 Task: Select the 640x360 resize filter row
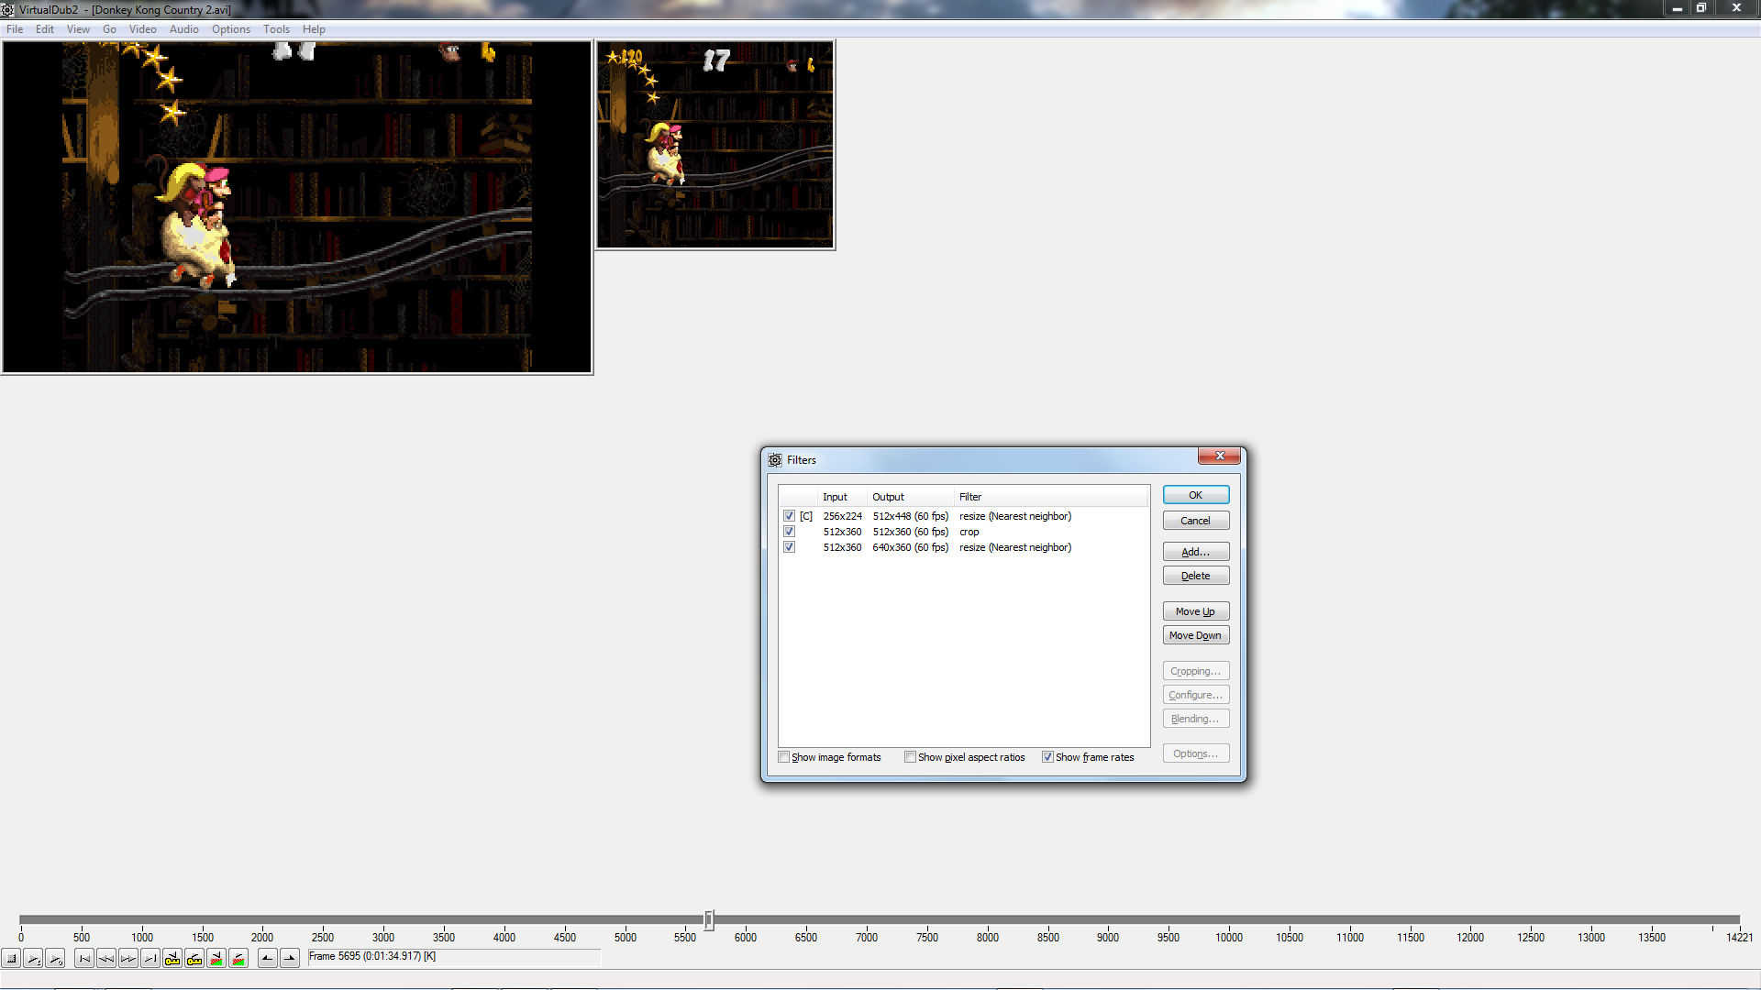963,547
